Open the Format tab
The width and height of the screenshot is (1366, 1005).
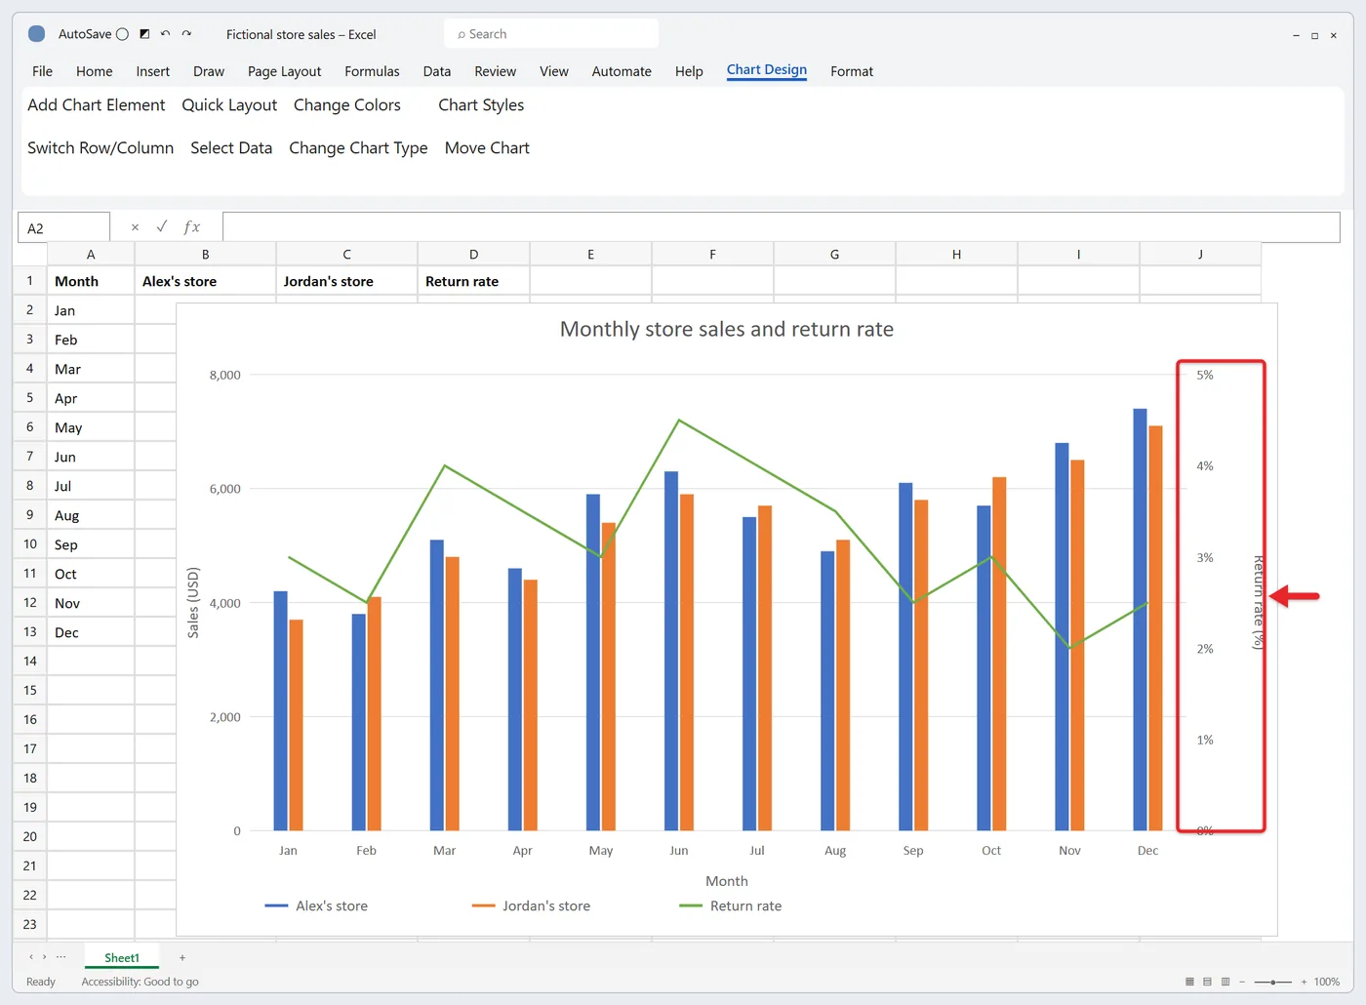click(852, 71)
